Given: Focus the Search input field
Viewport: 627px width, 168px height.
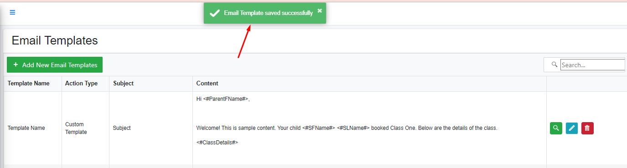Looking at the screenshot, I should tap(593, 65).
